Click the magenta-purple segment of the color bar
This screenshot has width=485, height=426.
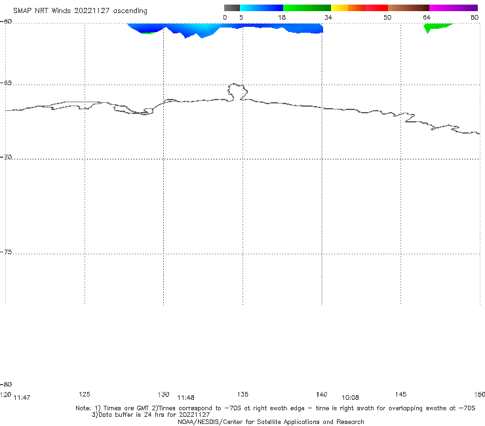point(454,8)
